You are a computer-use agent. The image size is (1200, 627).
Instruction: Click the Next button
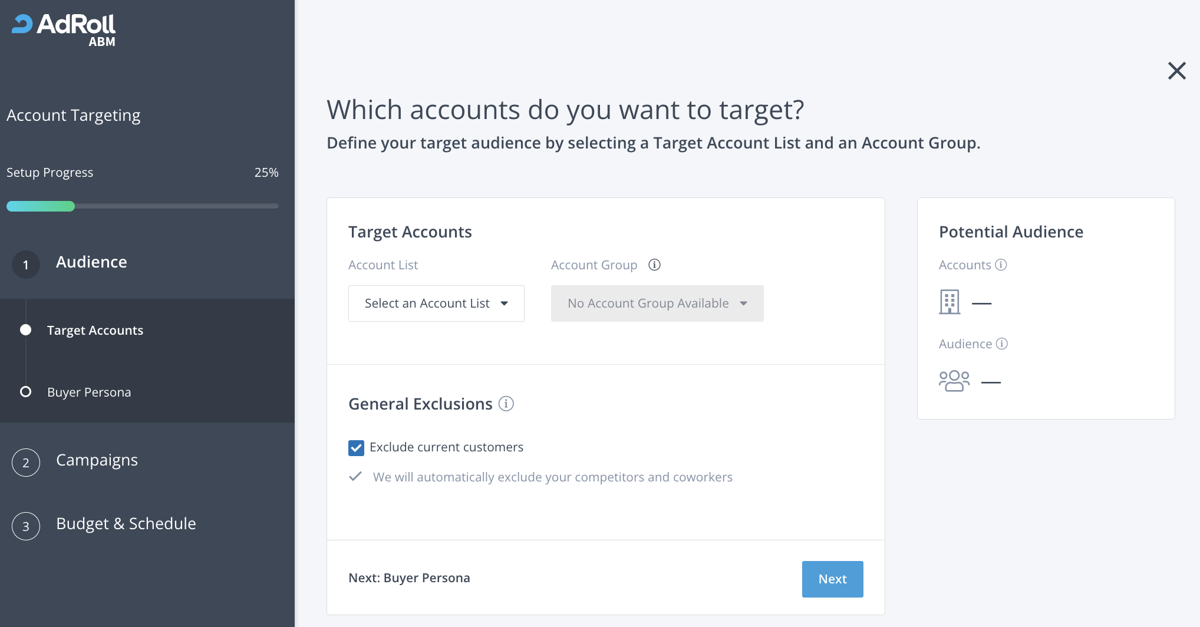pyautogui.click(x=832, y=579)
